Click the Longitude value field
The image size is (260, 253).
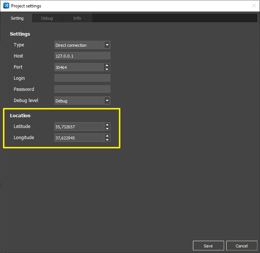click(x=79, y=138)
